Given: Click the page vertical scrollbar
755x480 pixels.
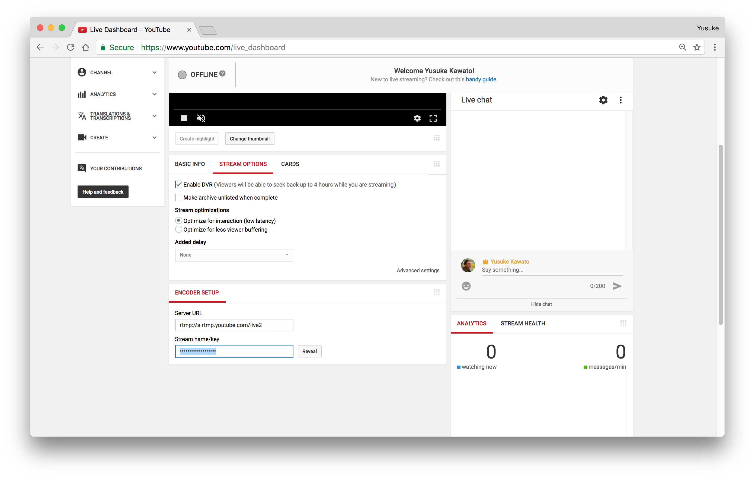Looking at the screenshot, I should point(721,235).
